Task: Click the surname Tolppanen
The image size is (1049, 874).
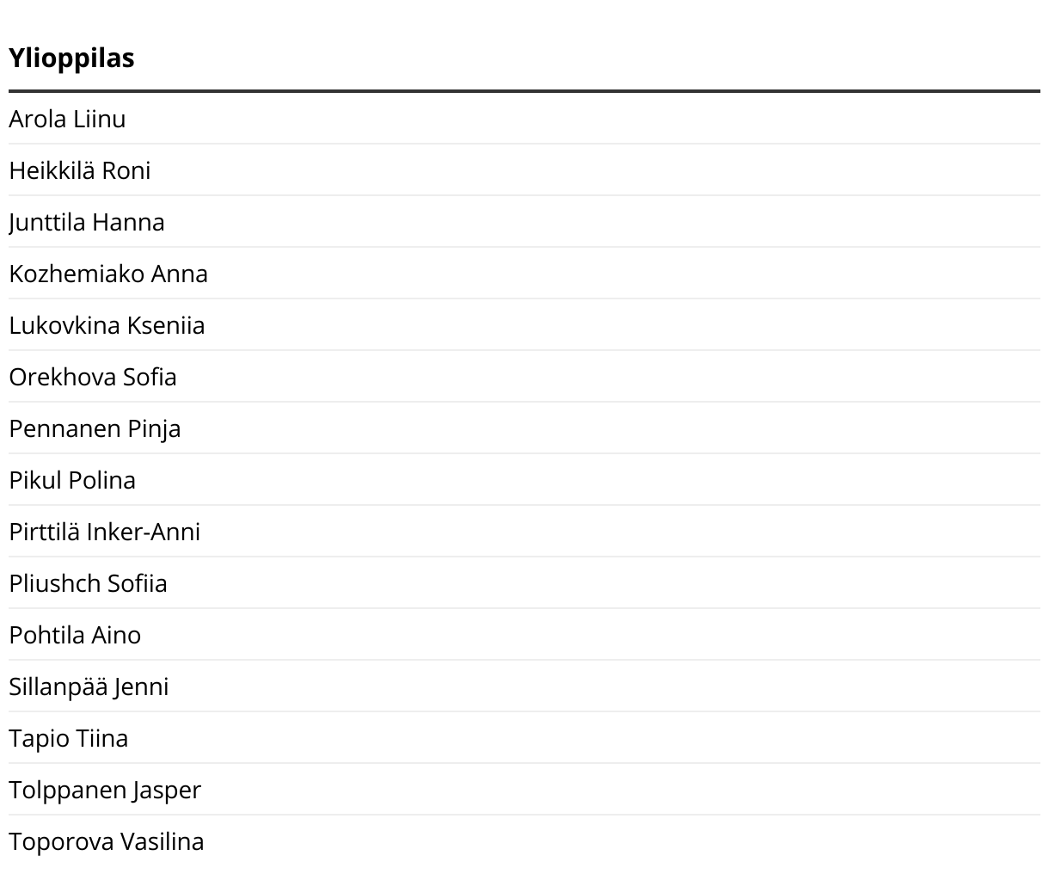Action: click(x=67, y=790)
